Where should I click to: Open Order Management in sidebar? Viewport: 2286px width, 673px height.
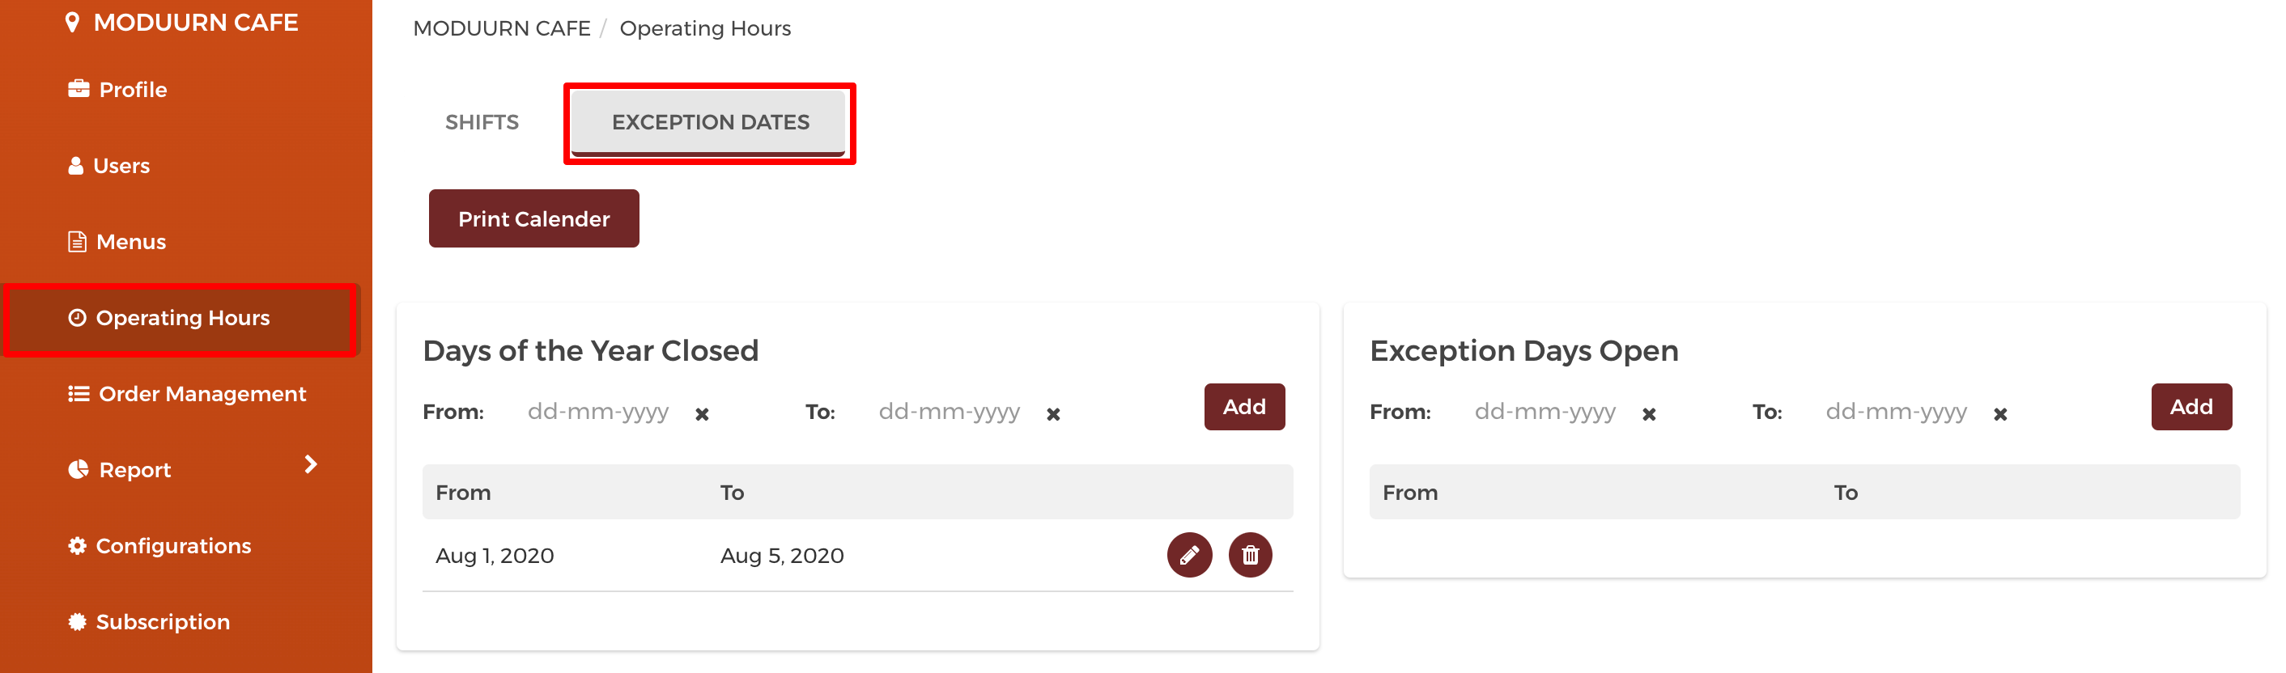coord(187,394)
